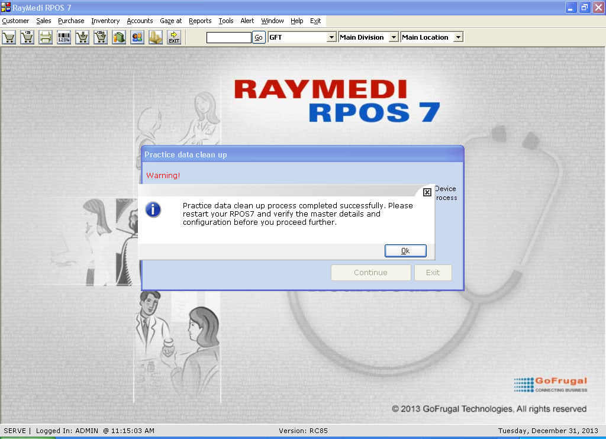
Task: Close the message box with X icon
Action: pyautogui.click(x=427, y=192)
